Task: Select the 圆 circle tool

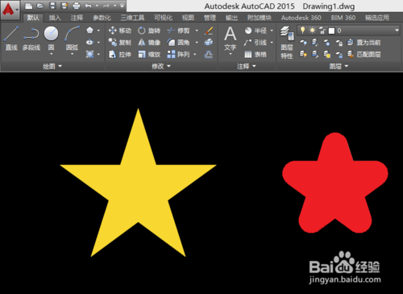Action: click(x=51, y=37)
